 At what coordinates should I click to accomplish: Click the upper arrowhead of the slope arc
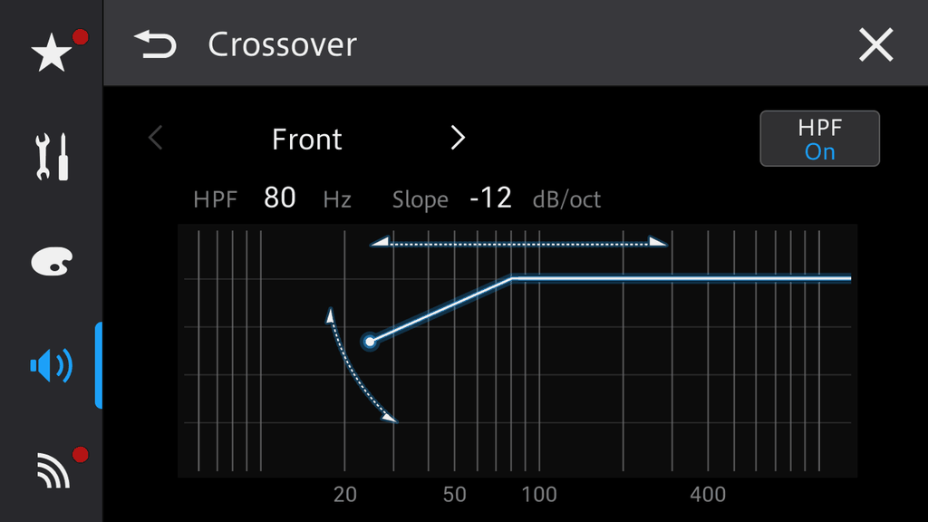[330, 315]
